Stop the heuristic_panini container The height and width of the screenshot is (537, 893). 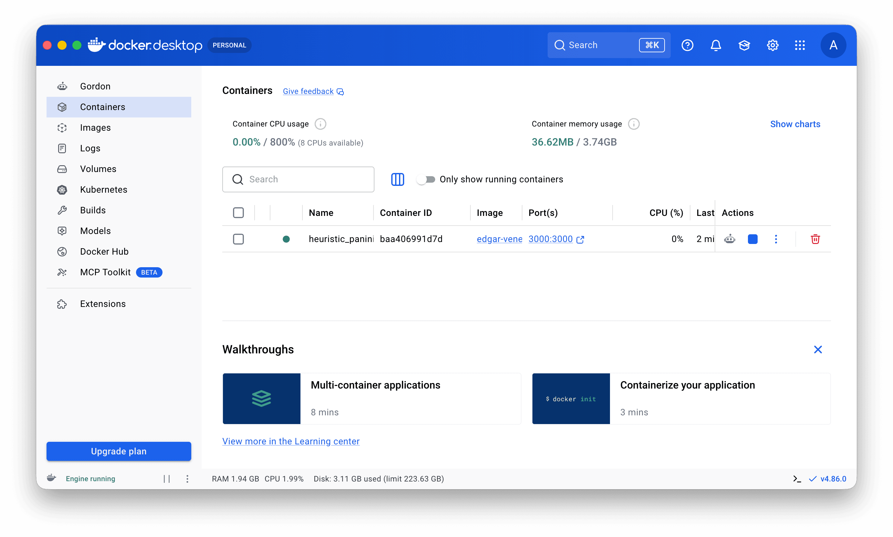coord(752,239)
